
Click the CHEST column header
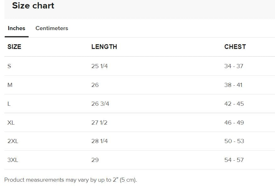[235, 47]
